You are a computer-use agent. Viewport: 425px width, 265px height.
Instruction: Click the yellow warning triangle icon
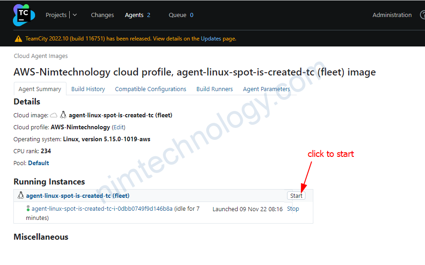click(18, 39)
